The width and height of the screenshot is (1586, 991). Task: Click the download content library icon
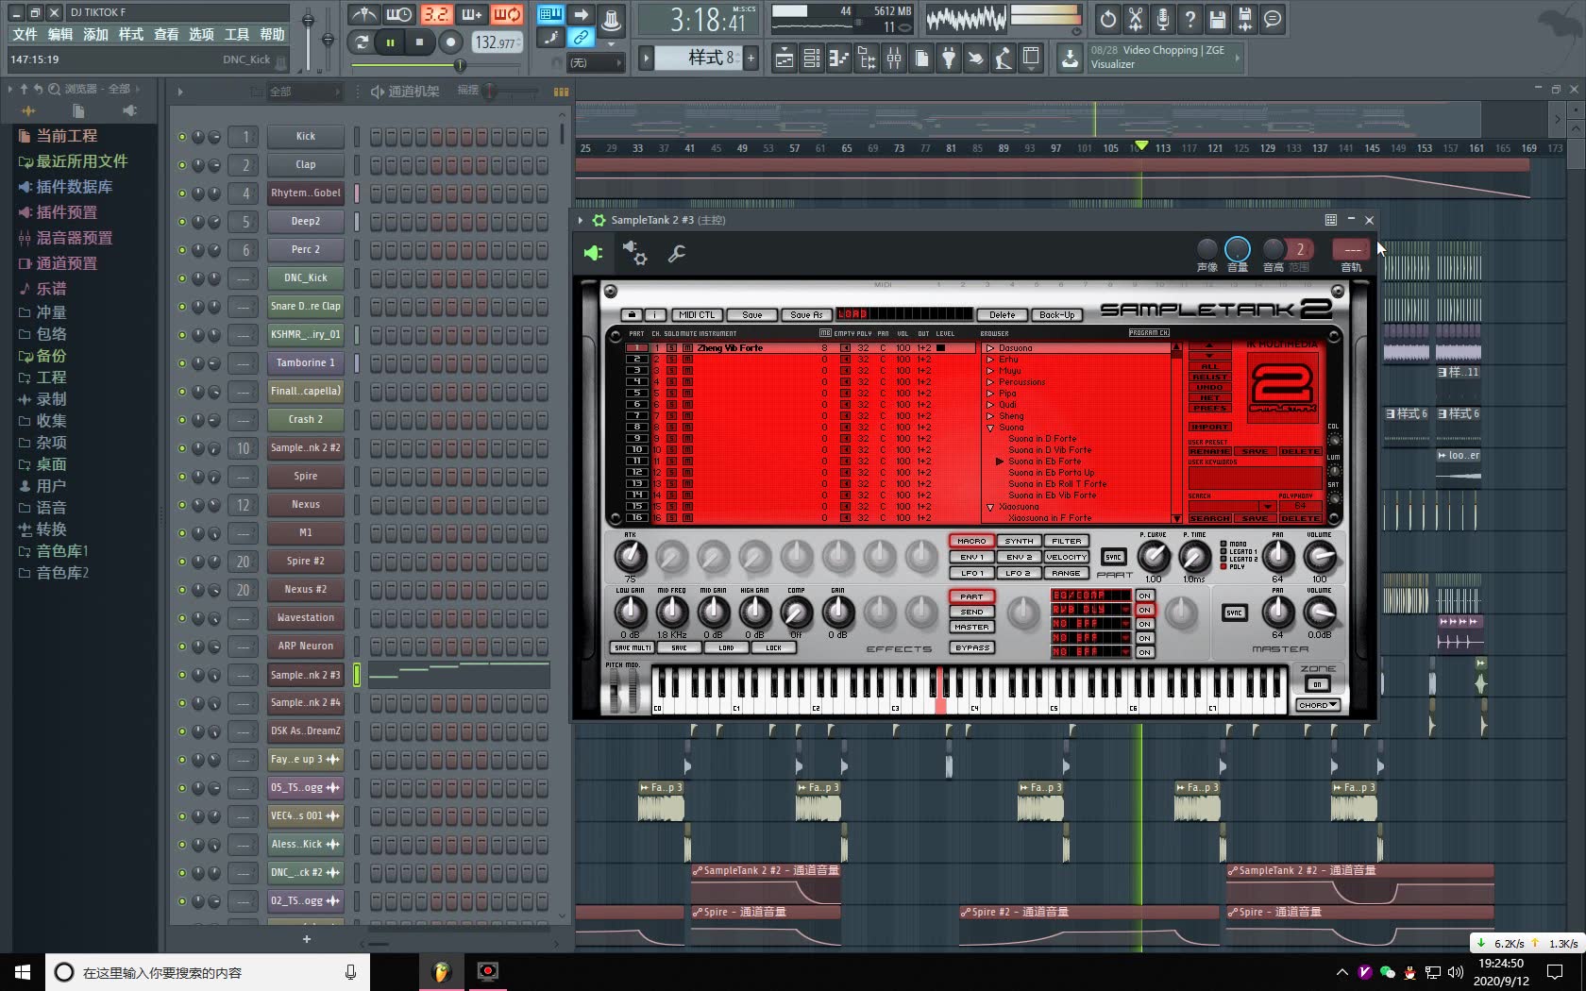(1070, 59)
